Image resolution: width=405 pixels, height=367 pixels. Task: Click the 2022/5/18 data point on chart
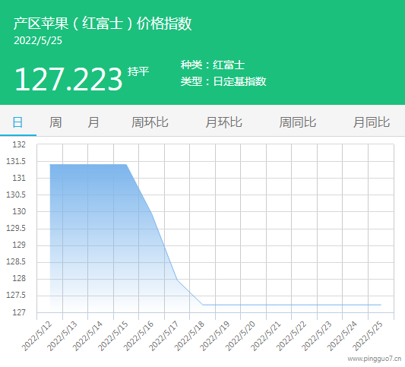pos(203,305)
